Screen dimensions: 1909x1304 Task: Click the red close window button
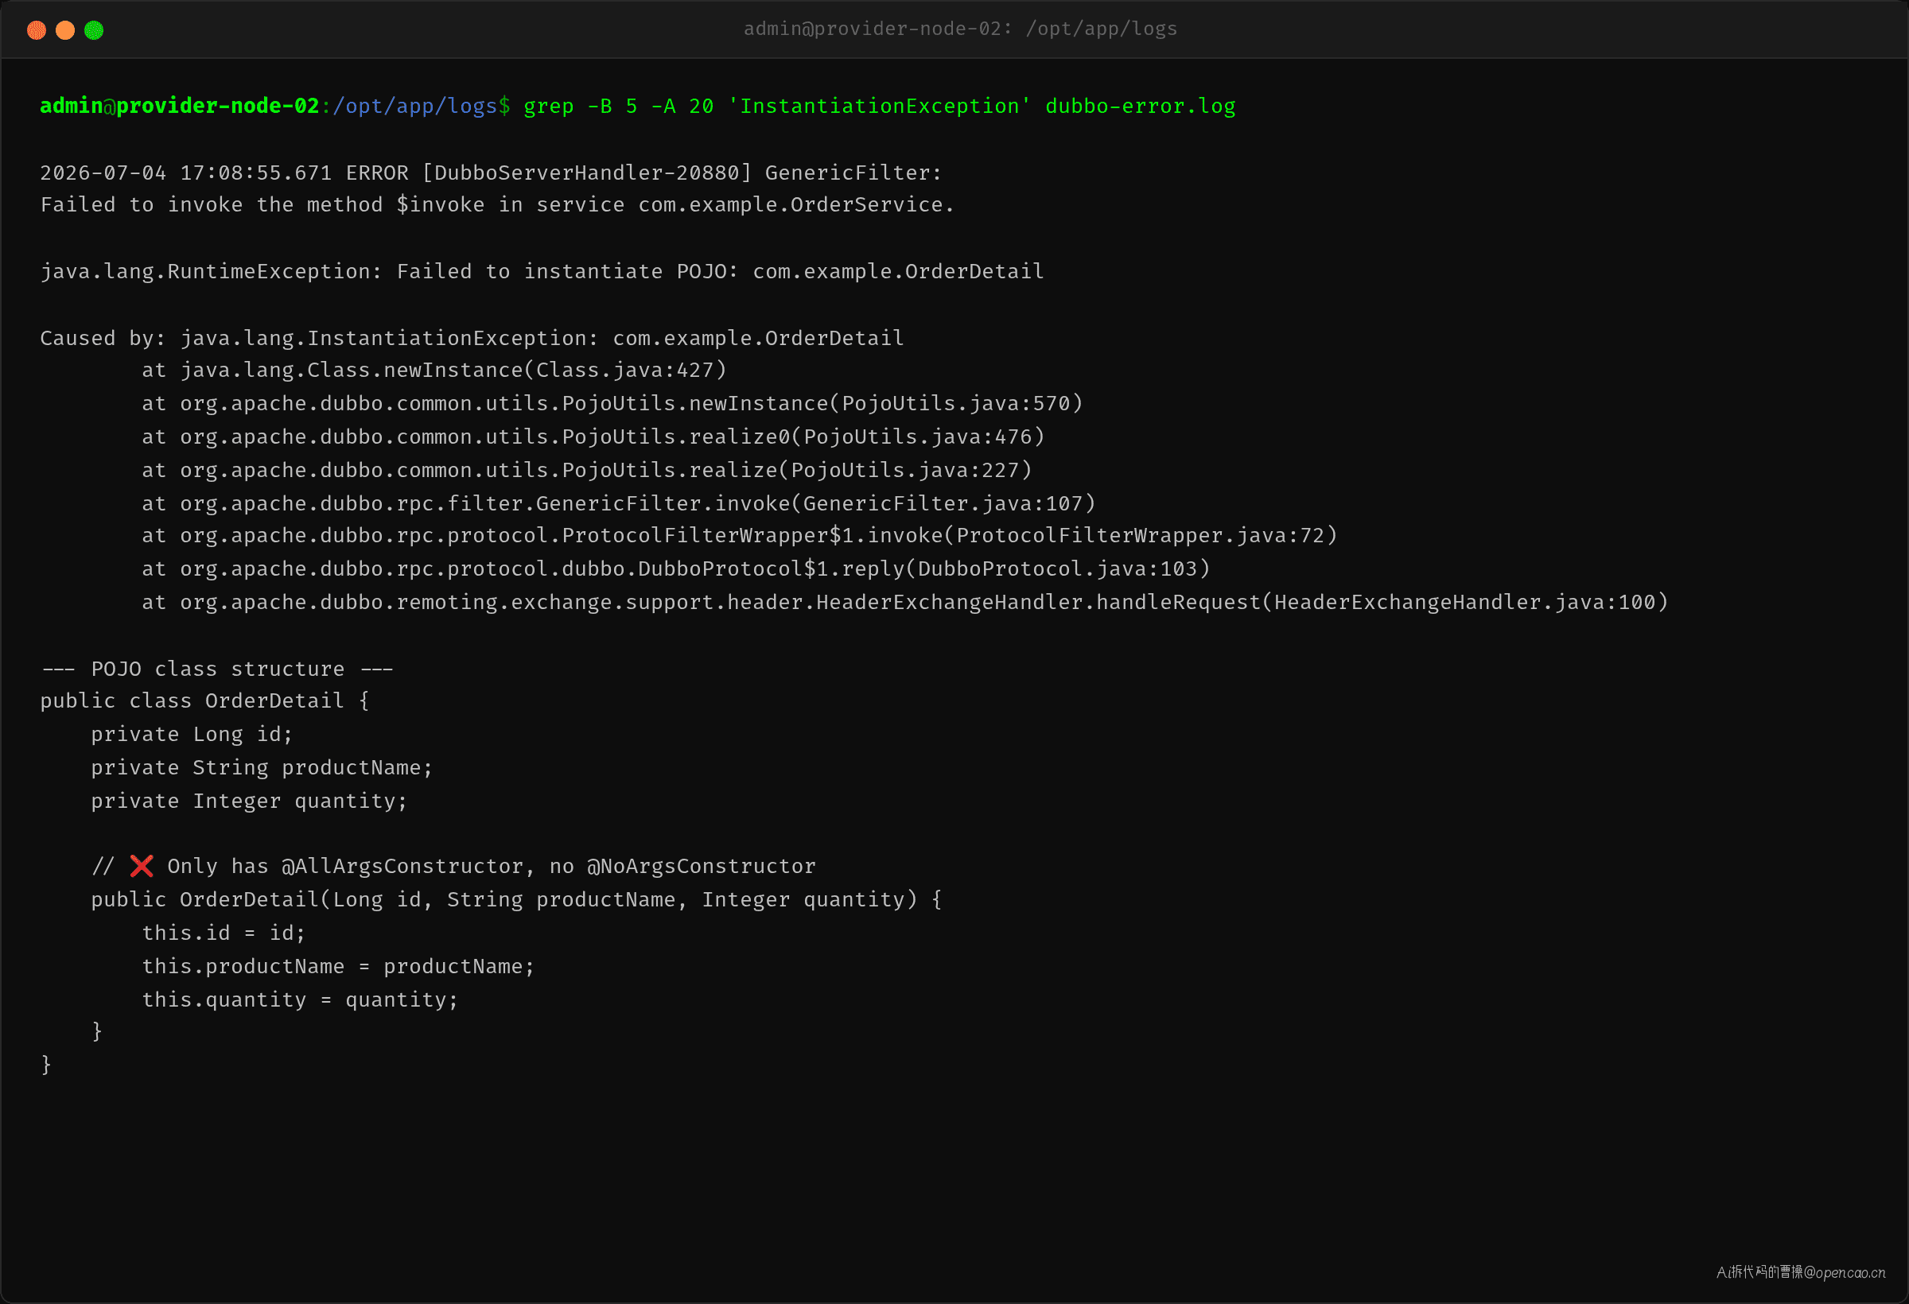click(x=36, y=30)
